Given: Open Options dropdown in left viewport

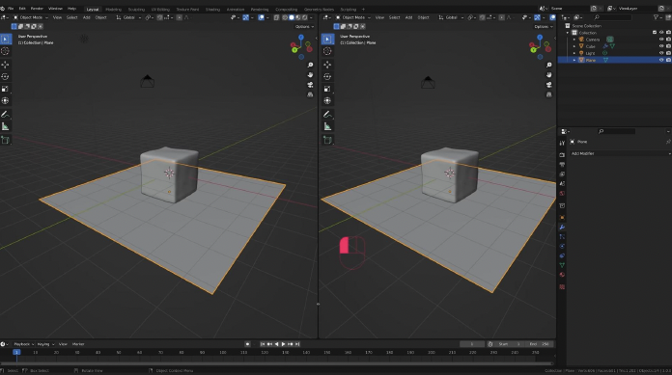Looking at the screenshot, I should (x=305, y=27).
